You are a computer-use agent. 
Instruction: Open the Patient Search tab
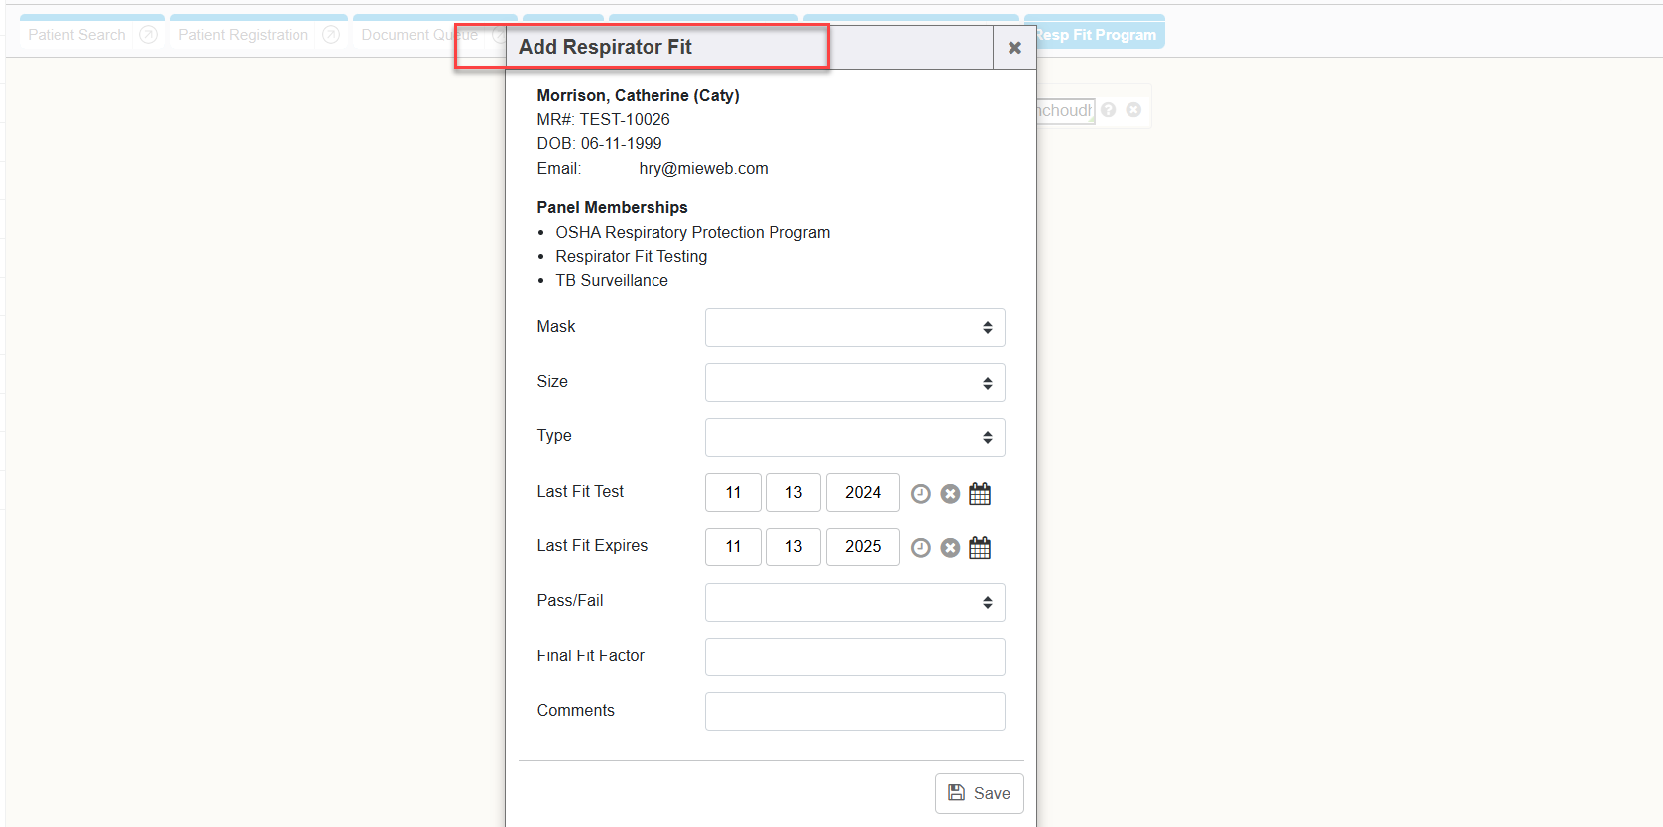pyautogui.click(x=76, y=35)
